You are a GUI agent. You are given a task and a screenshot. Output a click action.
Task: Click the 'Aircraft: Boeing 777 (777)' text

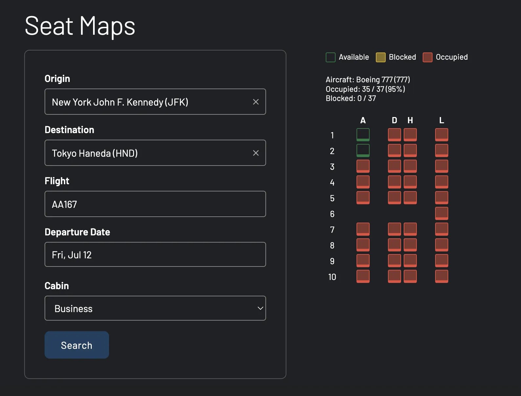pyautogui.click(x=368, y=80)
